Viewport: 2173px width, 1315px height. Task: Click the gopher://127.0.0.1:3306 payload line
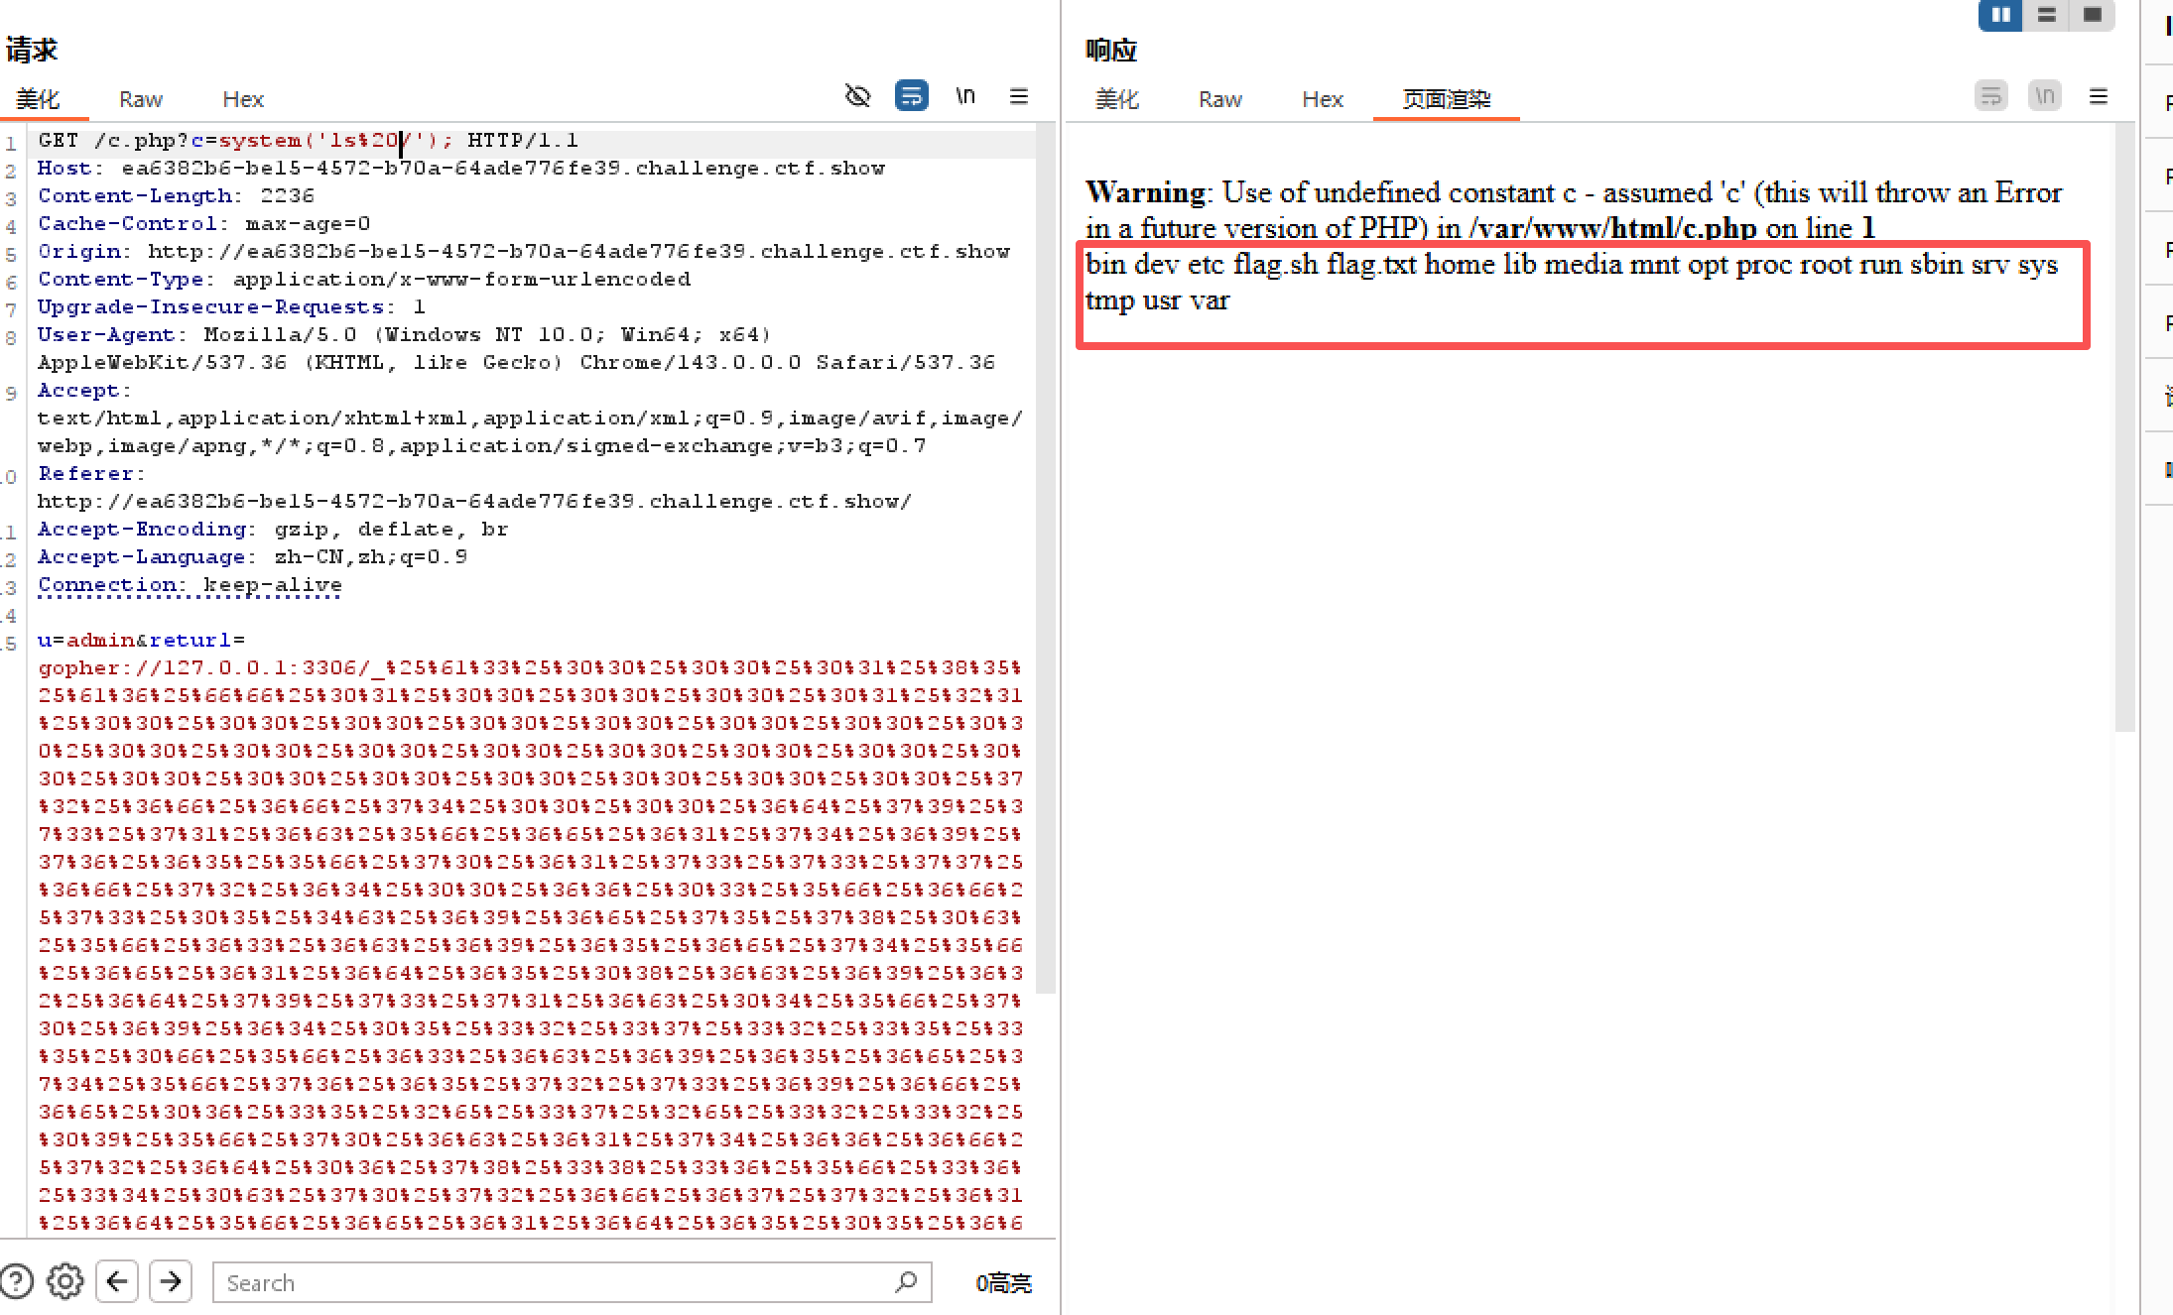(x=530, y=668)
